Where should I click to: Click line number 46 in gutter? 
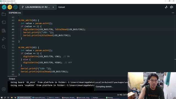coord(13,29)
